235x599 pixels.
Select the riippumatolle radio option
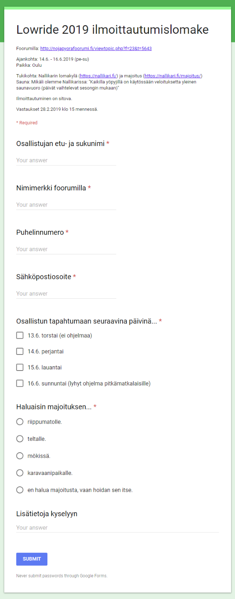click(20, 422)
